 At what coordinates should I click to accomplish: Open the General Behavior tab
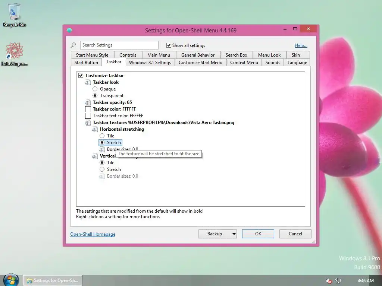click(x=198, y=55)
